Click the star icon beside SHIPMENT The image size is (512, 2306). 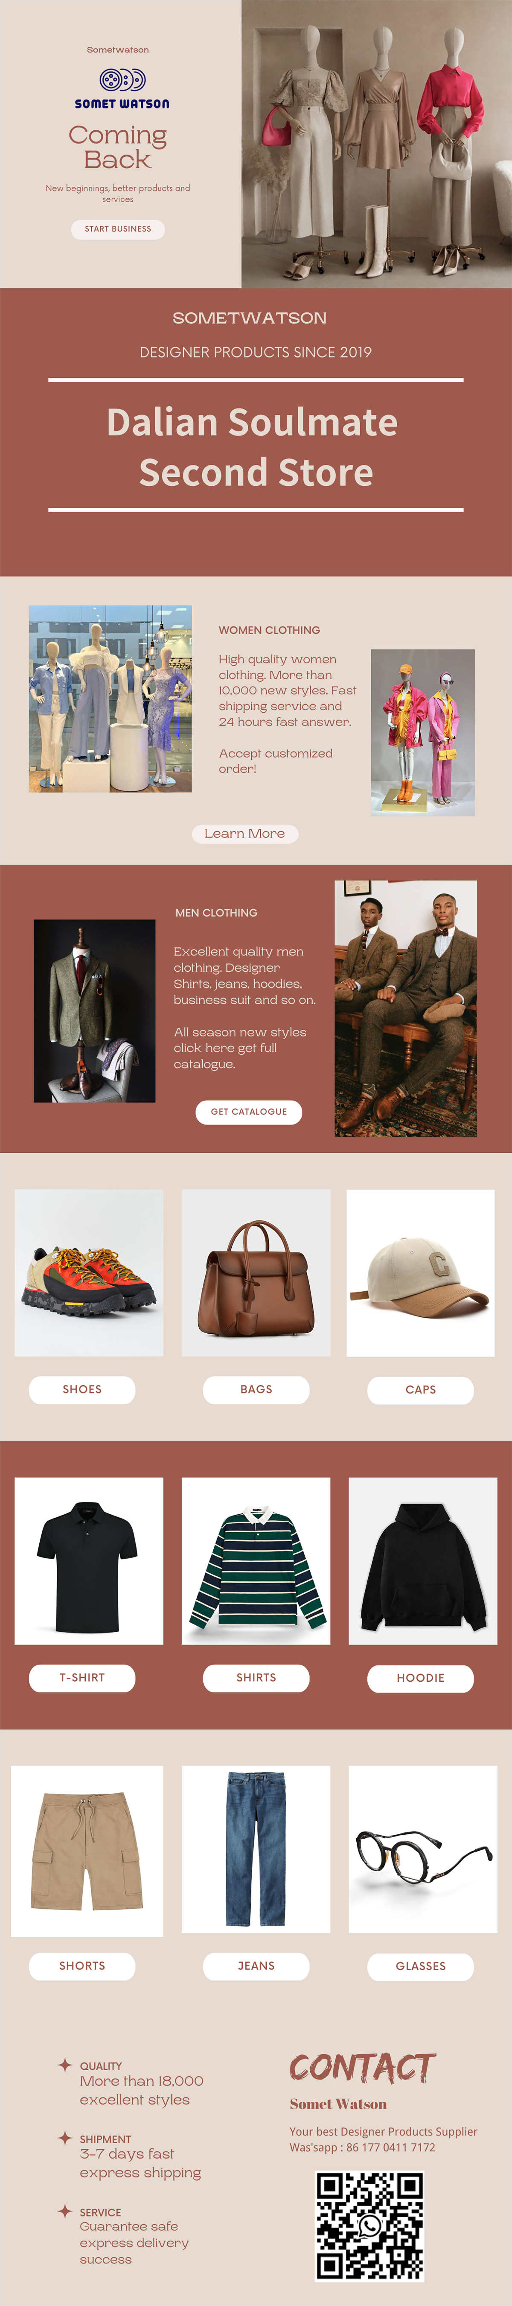pos(64,2138)
